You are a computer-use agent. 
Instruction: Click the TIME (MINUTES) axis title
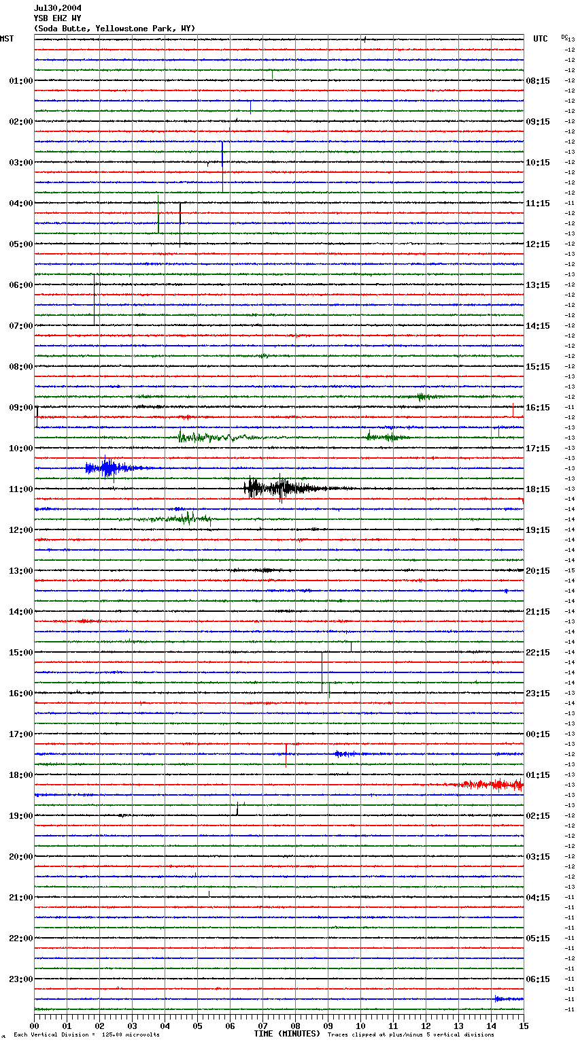coord(287,1034)
